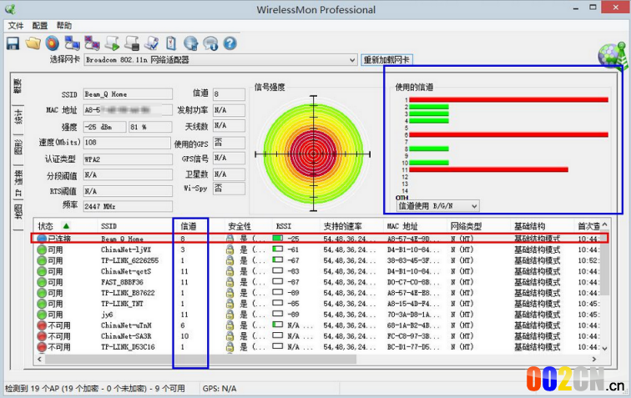Screen dimensions: 631x398
Task: Click green status icon for FAST_8BBF36 row
Action: (x=42, y=282)
